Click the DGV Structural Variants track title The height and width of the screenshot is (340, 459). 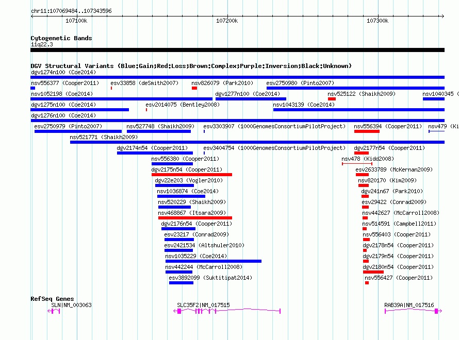coord(191,66)
